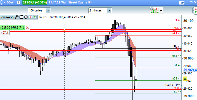Move Heikin-Ashi up with green arrow

click(x=35, y=17)
